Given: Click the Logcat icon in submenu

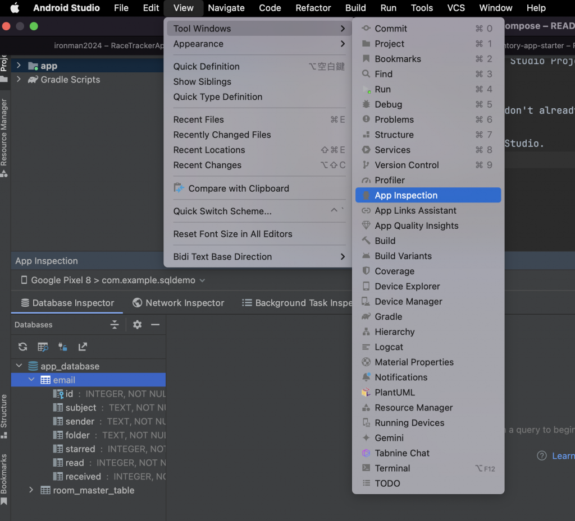Looking at the screenshot, I should [366, 347].
